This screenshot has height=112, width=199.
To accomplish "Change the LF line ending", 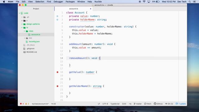I will point(99,104).
